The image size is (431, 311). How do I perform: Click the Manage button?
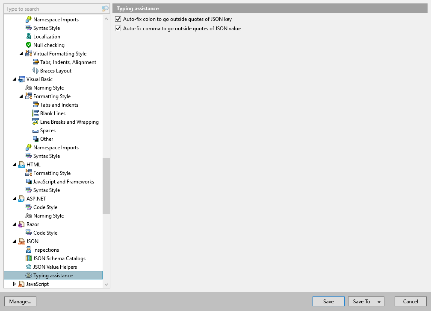coord(20,301)
